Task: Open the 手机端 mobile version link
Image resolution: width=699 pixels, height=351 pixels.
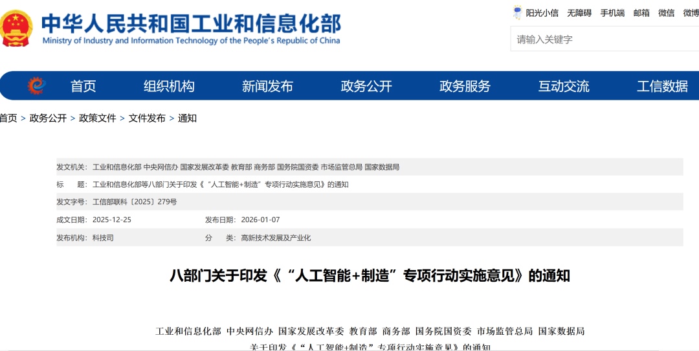Action: click(x=612, y=13)
